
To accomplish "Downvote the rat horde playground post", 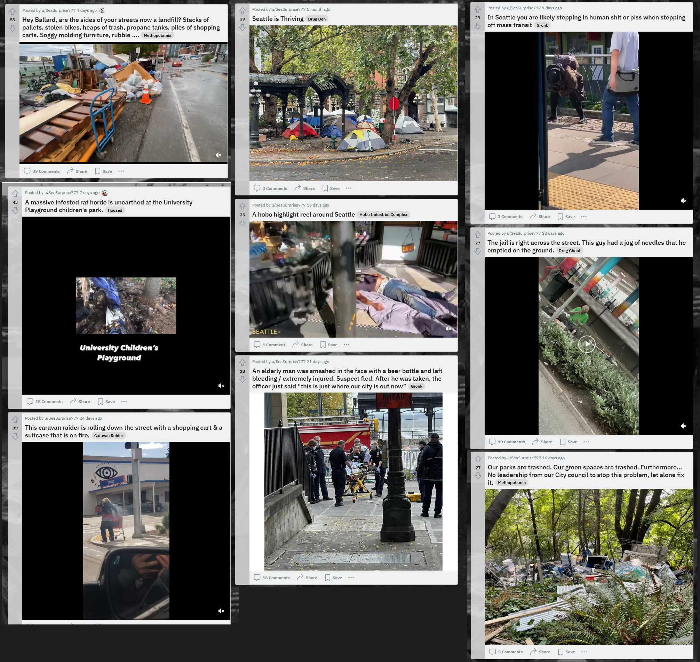I will coord(15,210).
